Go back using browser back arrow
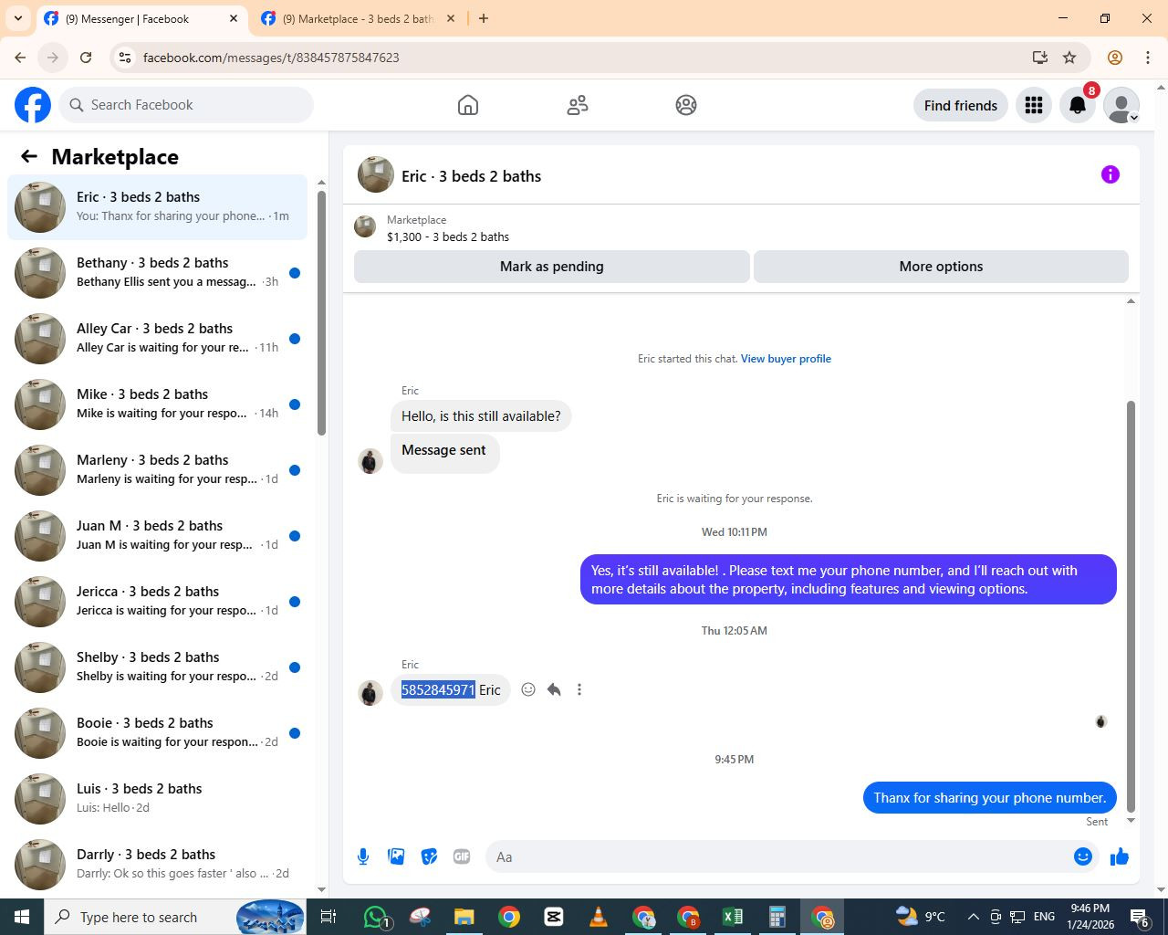This screenshot has width=1168, height=935. (20, 58)
